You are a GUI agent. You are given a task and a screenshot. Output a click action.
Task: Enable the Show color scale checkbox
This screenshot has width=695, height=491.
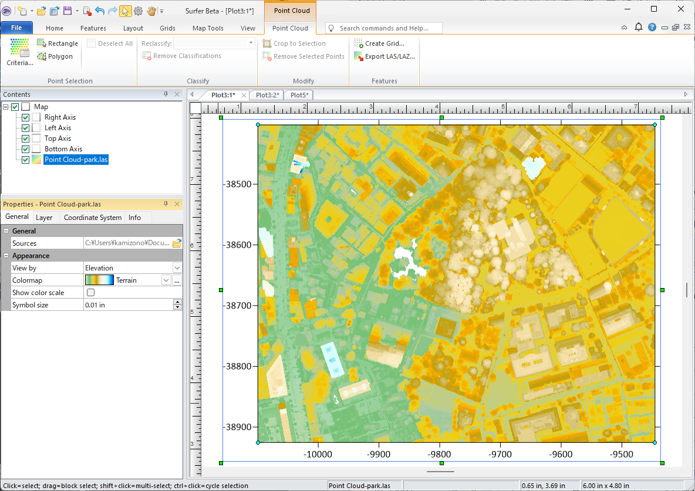[x=91, y=293]
